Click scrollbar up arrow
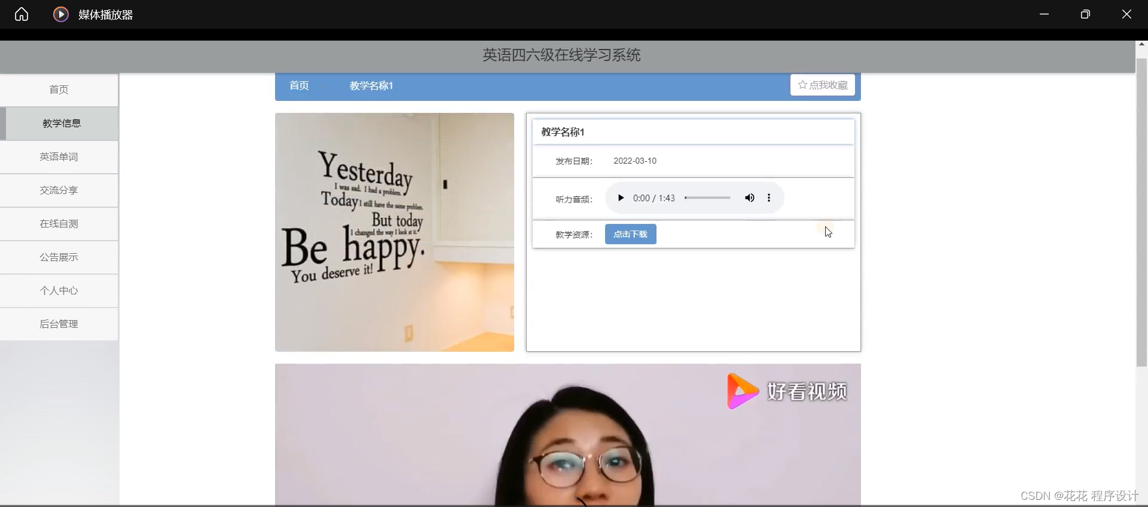The image size is (1148, 507). pos(1141,44)
